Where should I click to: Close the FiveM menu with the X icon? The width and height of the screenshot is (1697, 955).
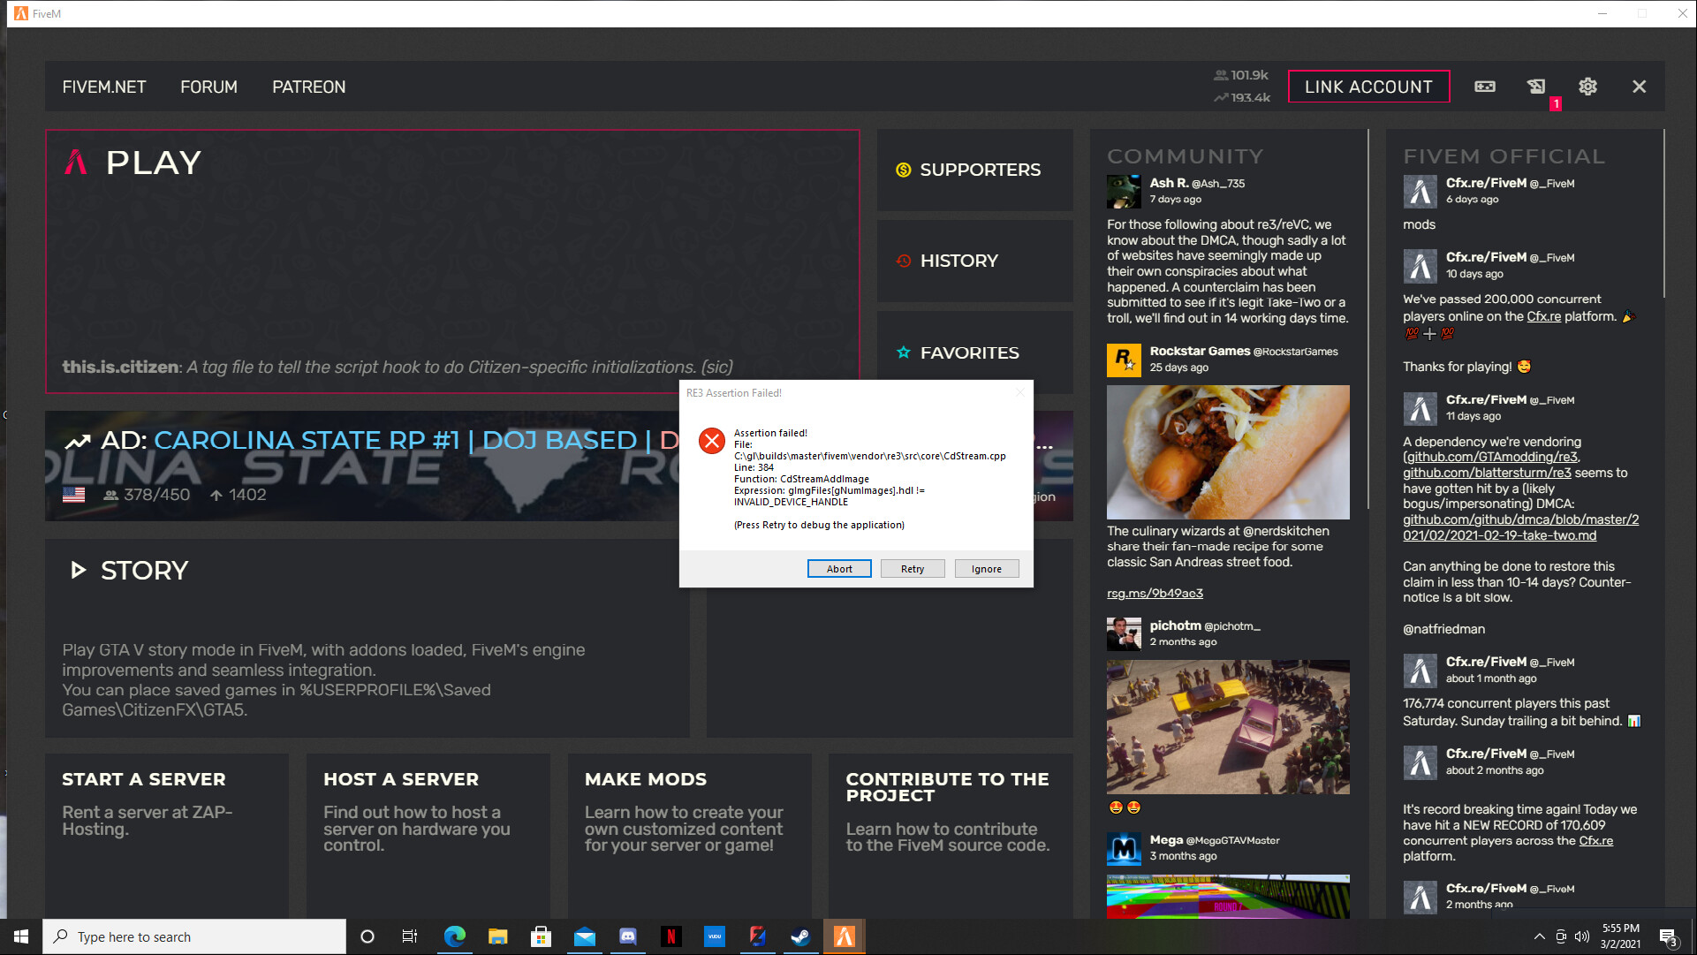tap(1639, 87)
